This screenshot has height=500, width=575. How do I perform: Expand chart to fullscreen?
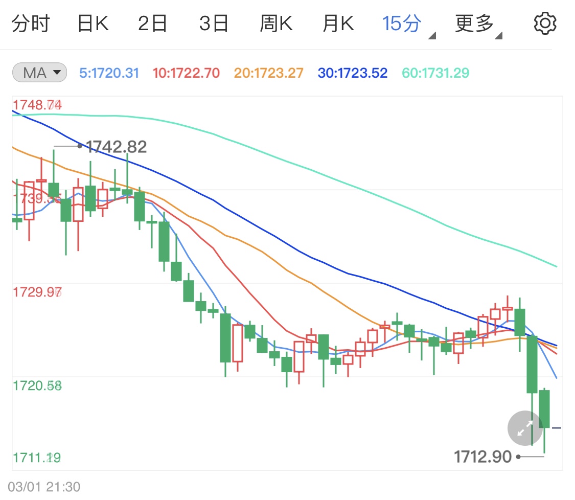525,428
